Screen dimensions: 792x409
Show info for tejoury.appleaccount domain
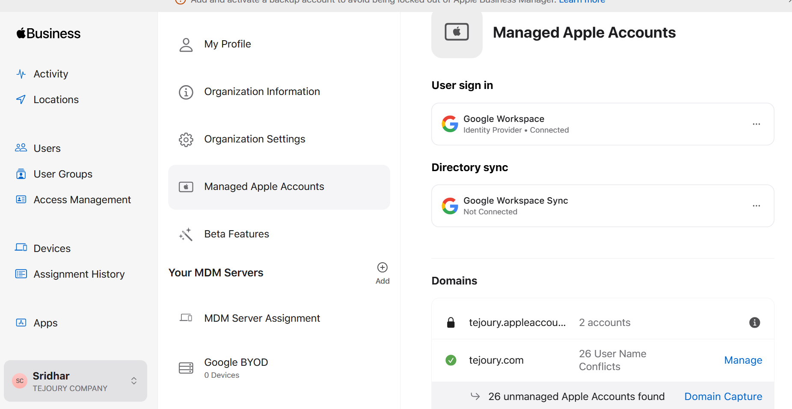click(x=755, y=323)
